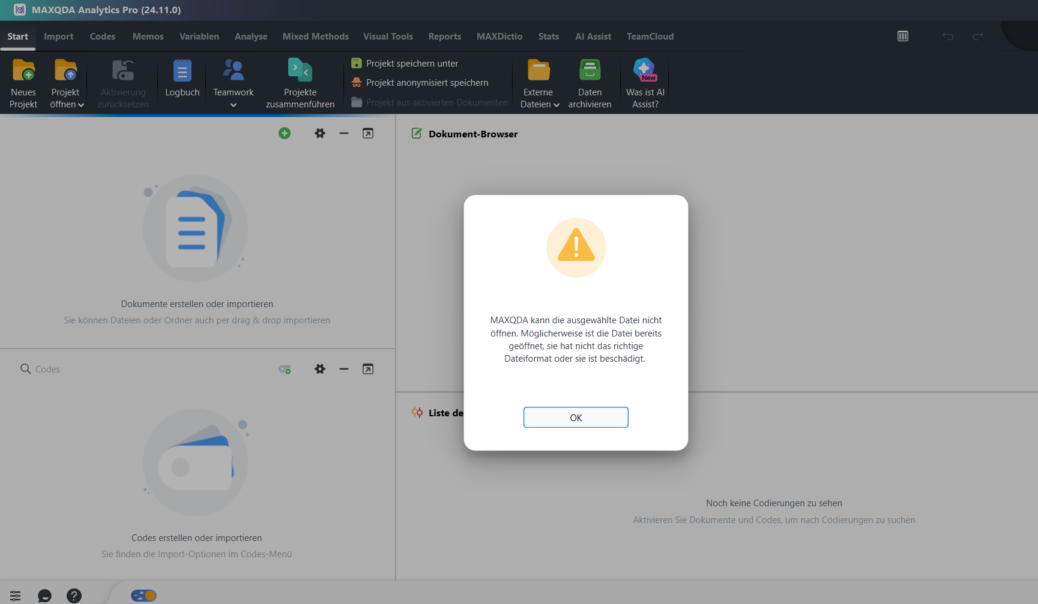1038x604 pixels.
Task: Click the window layout icon in the tab bar
Action: click(903, 36)
